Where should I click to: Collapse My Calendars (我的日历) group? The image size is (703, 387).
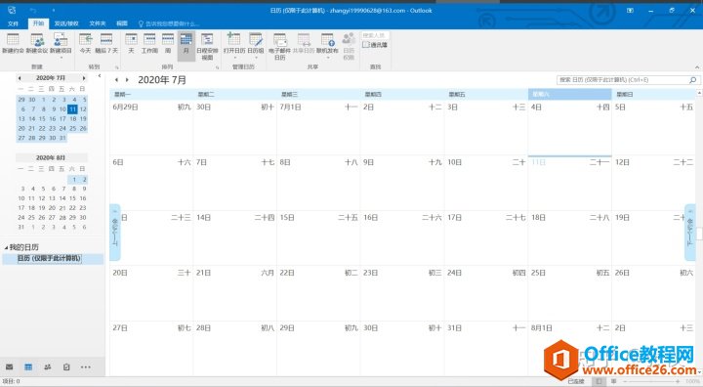[6, 247]
